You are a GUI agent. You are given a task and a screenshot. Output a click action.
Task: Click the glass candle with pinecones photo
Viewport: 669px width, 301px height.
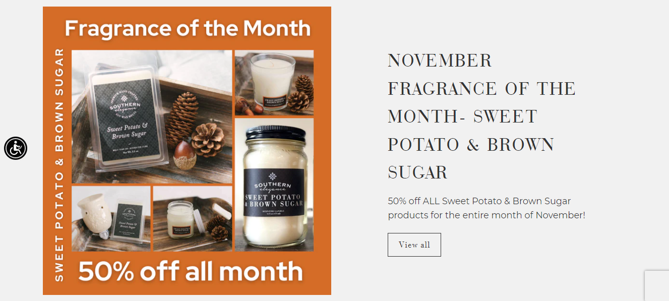274,83
